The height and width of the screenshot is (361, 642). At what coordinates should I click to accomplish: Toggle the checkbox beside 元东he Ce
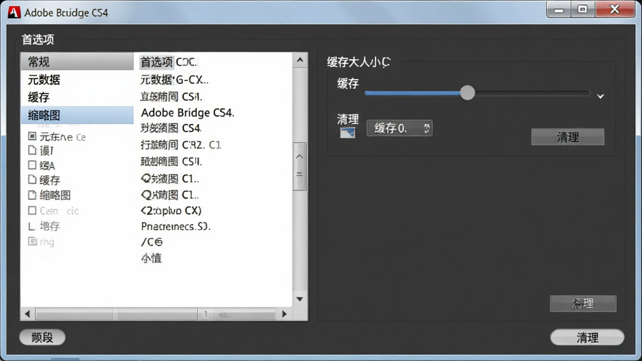(x=33, y=136)
